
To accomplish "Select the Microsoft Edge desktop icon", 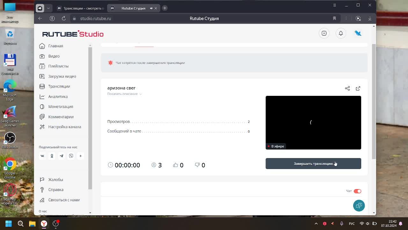I will [10, 90].
